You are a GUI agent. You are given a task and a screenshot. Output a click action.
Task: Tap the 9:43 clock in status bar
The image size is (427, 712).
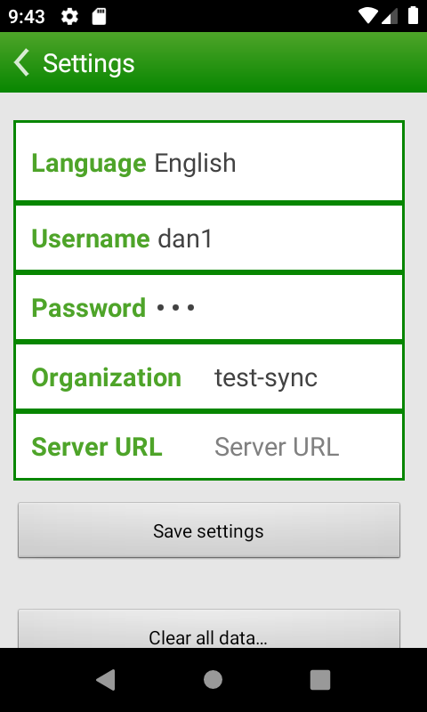27,17
